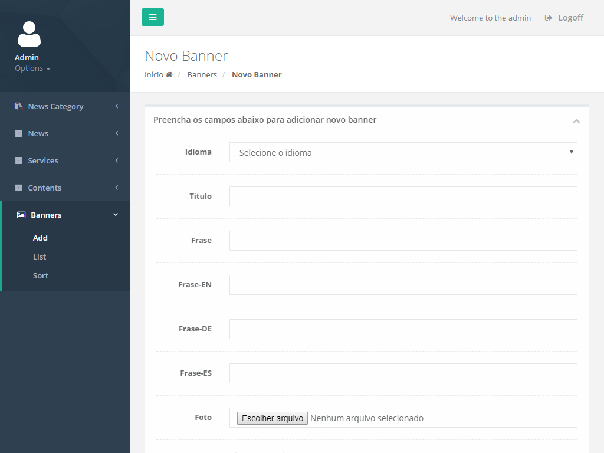Select List under Banners
The width and height of the screenshot is (604, 453).
point(40,257)
